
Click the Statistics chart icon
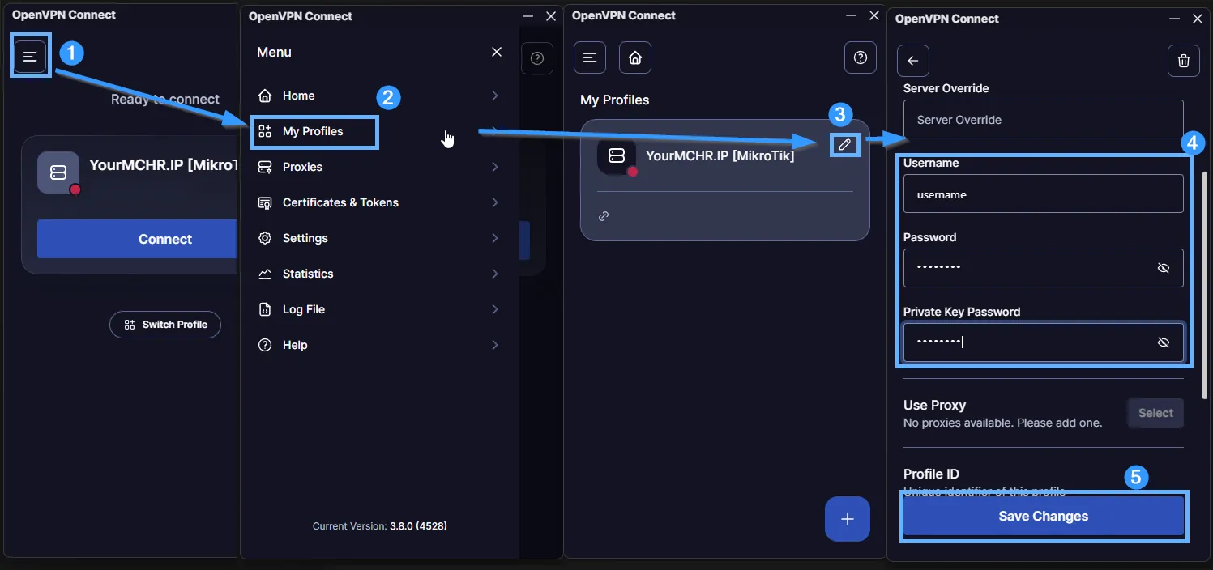[265, 274]
